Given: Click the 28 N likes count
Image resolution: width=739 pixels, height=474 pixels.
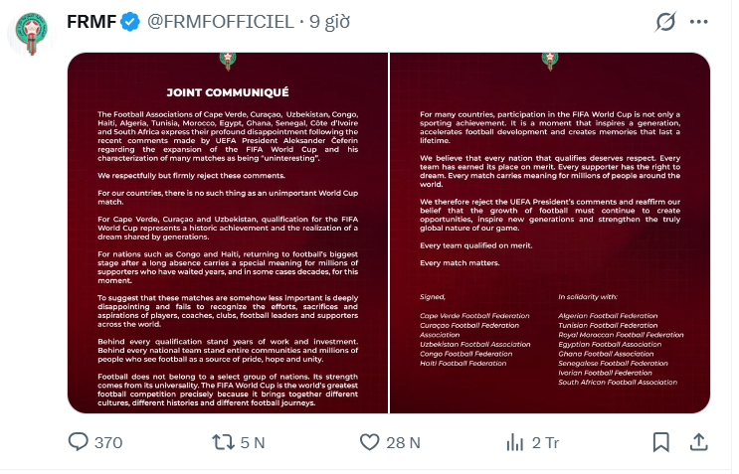Looking at the screenshot, I should pos(403,443).
